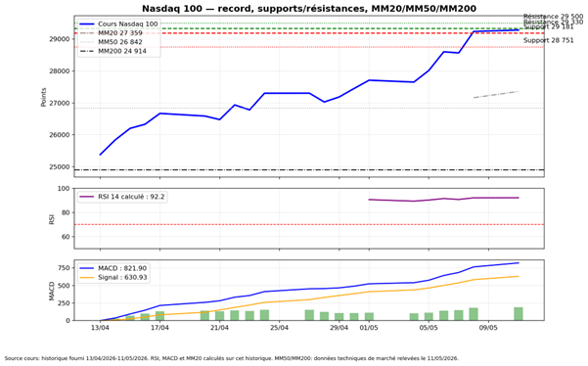Click the black dash-dot sample beside "MM200"
This screenshot has height=366, width=588.
tap(87, 51)
